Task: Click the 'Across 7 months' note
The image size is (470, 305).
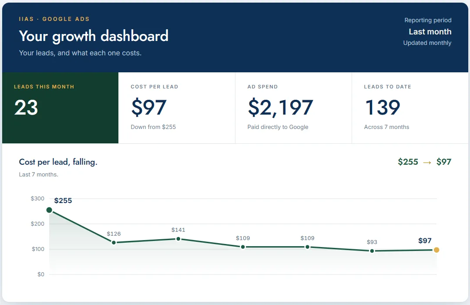Action: point(386,127)
